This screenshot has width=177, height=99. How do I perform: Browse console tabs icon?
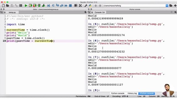89,12
